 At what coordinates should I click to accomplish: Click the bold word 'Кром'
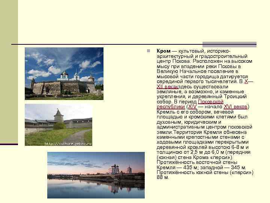point(163,51)
